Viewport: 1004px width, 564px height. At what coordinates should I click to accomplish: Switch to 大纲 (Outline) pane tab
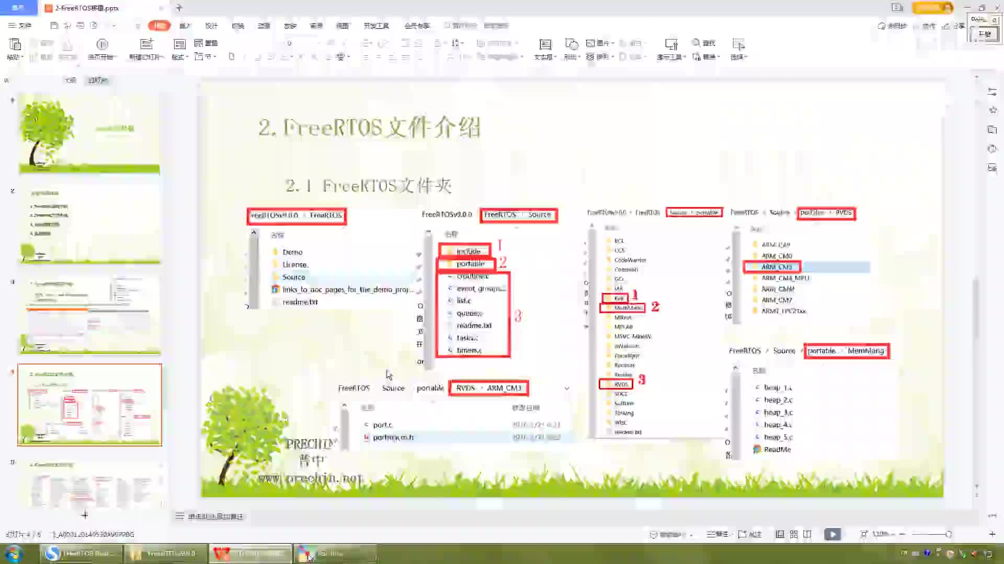coord(70,80)
